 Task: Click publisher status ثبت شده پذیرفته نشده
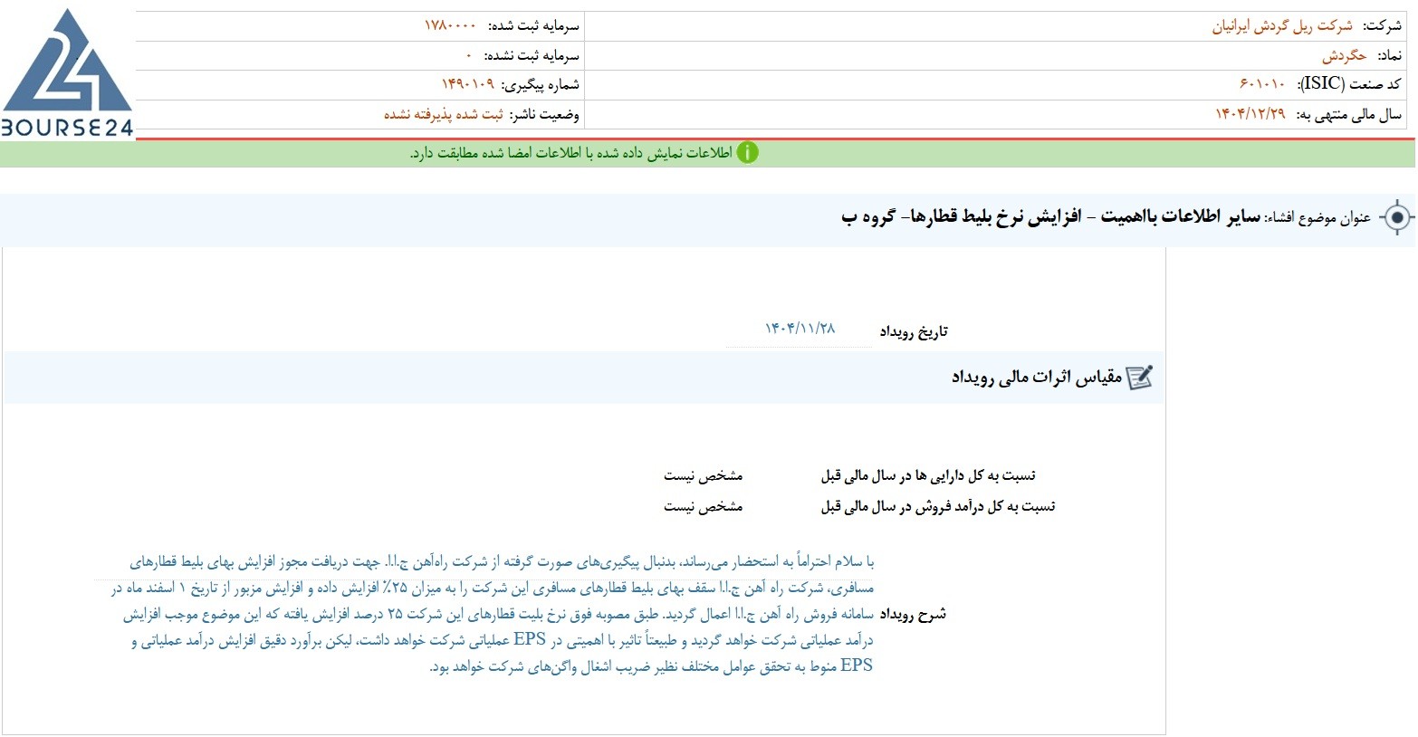(x=444, y=114)
